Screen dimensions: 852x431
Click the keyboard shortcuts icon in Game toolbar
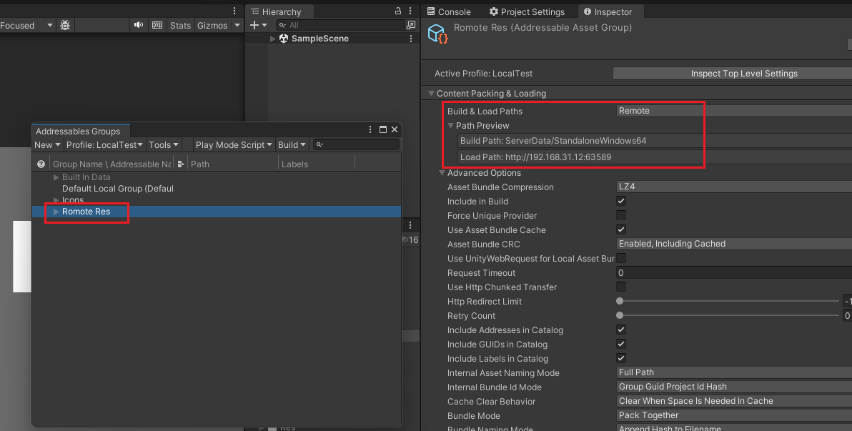pos(157,25)
